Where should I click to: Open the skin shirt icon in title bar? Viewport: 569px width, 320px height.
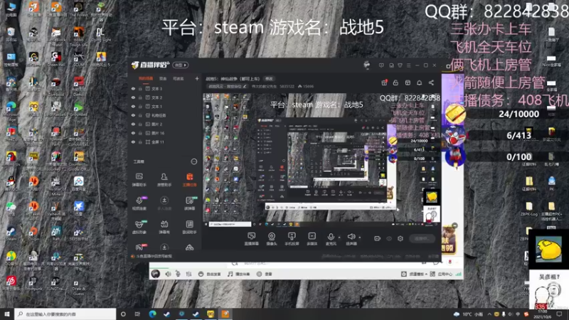[400, 65]
